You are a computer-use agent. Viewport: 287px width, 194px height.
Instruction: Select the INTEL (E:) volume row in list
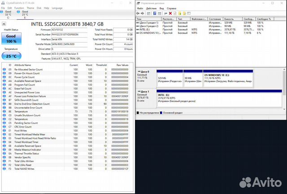[205, 30]
